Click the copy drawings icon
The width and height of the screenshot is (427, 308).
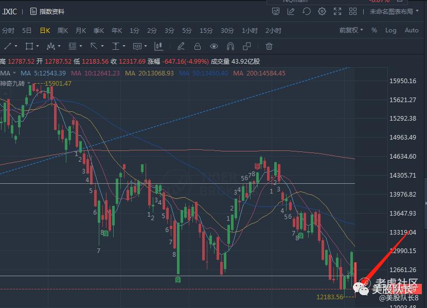[x=247, y=46]
